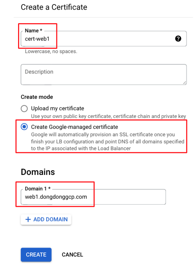
Task: Click the "Create mode" section label
Action: (x=37, y=97)
